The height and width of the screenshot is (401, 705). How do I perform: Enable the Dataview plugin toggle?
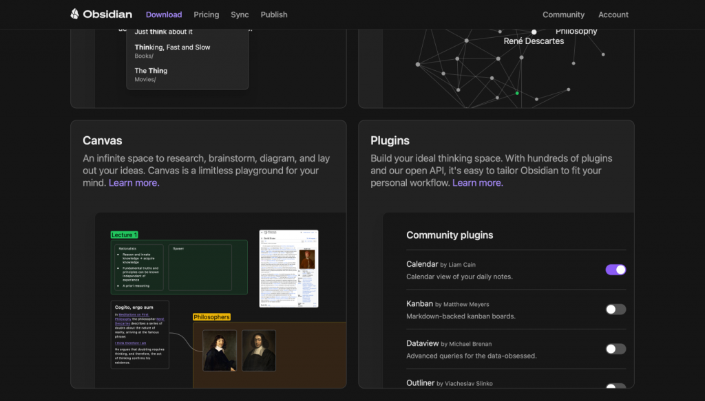click(615, 349)
